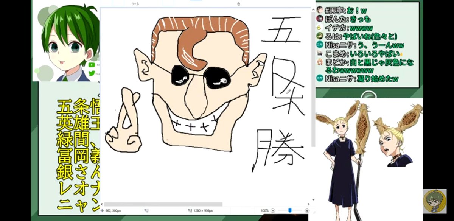Click the vertical scrollbar up arrow
The image size is (454, 221).
point(314,9)
